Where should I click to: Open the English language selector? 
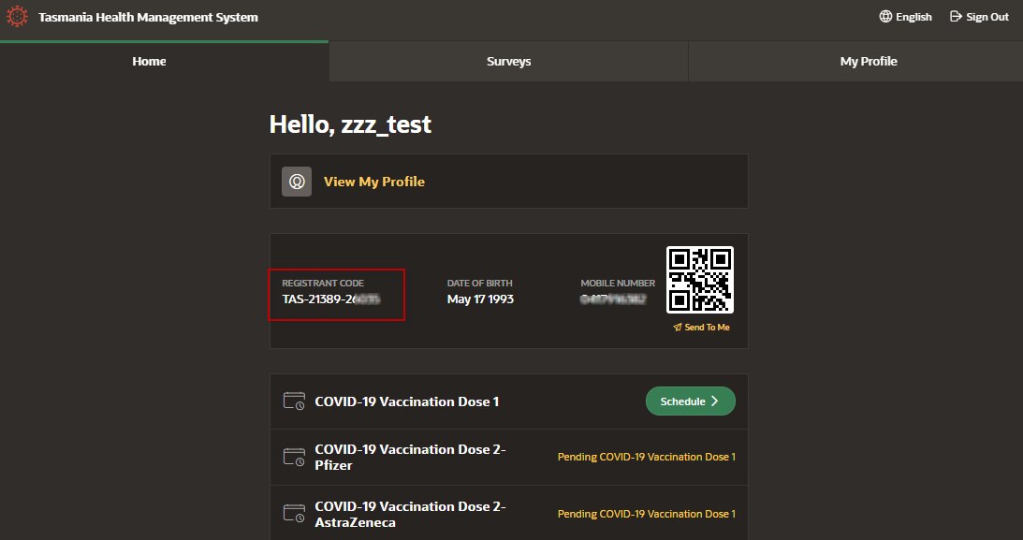point(913,17)
